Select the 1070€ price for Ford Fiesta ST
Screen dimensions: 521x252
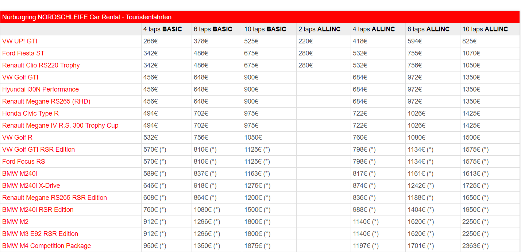471,53
